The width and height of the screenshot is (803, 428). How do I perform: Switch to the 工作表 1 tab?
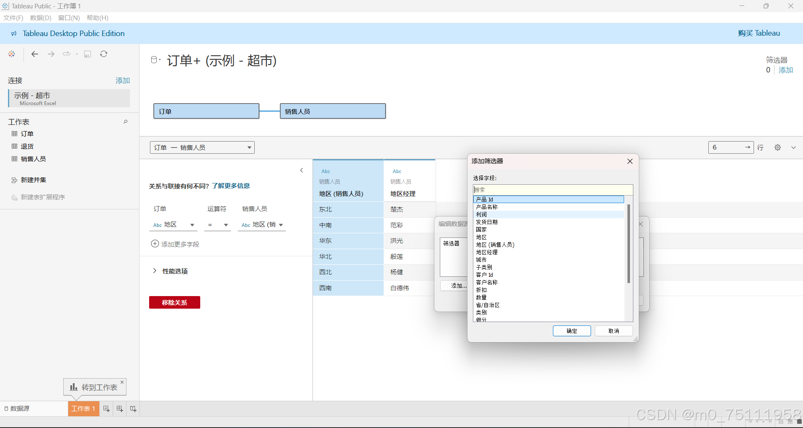coord(83,408)
